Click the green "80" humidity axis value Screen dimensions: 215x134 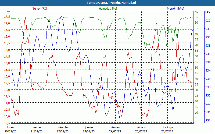pyautogui.click(x=196, y=34)
